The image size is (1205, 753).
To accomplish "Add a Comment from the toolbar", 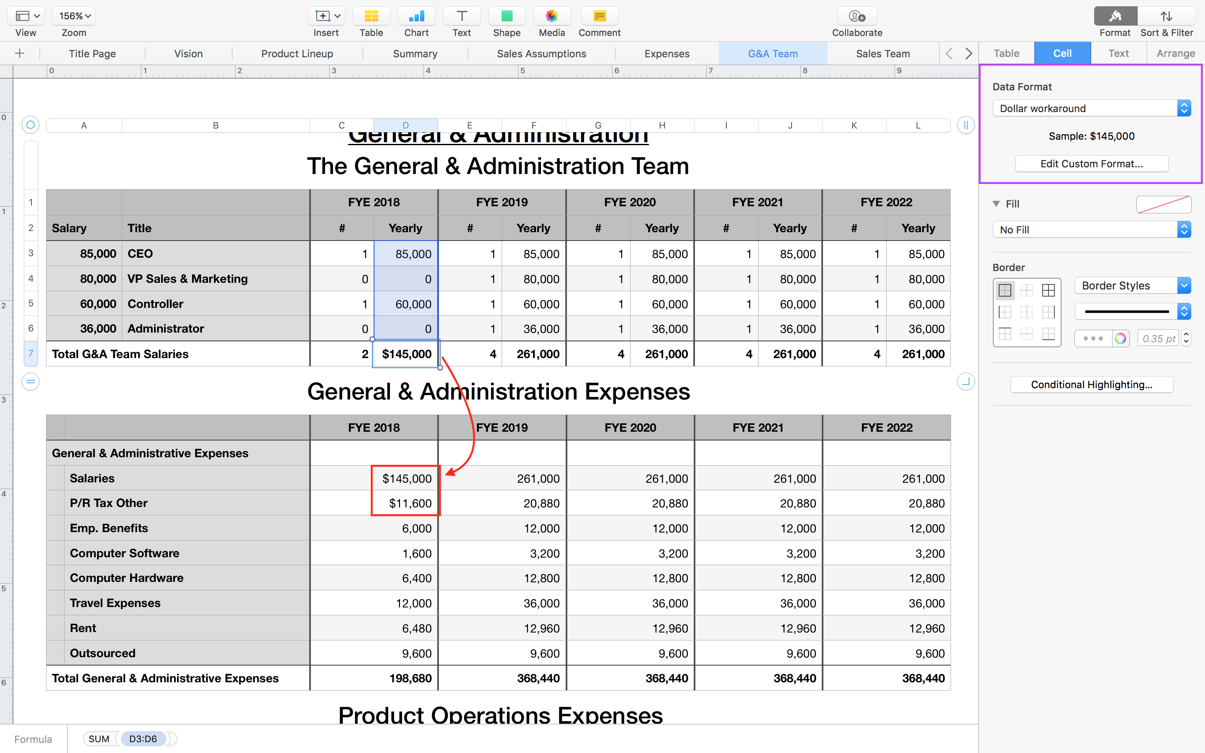I will pyautogui.click(x=599, y=16).
